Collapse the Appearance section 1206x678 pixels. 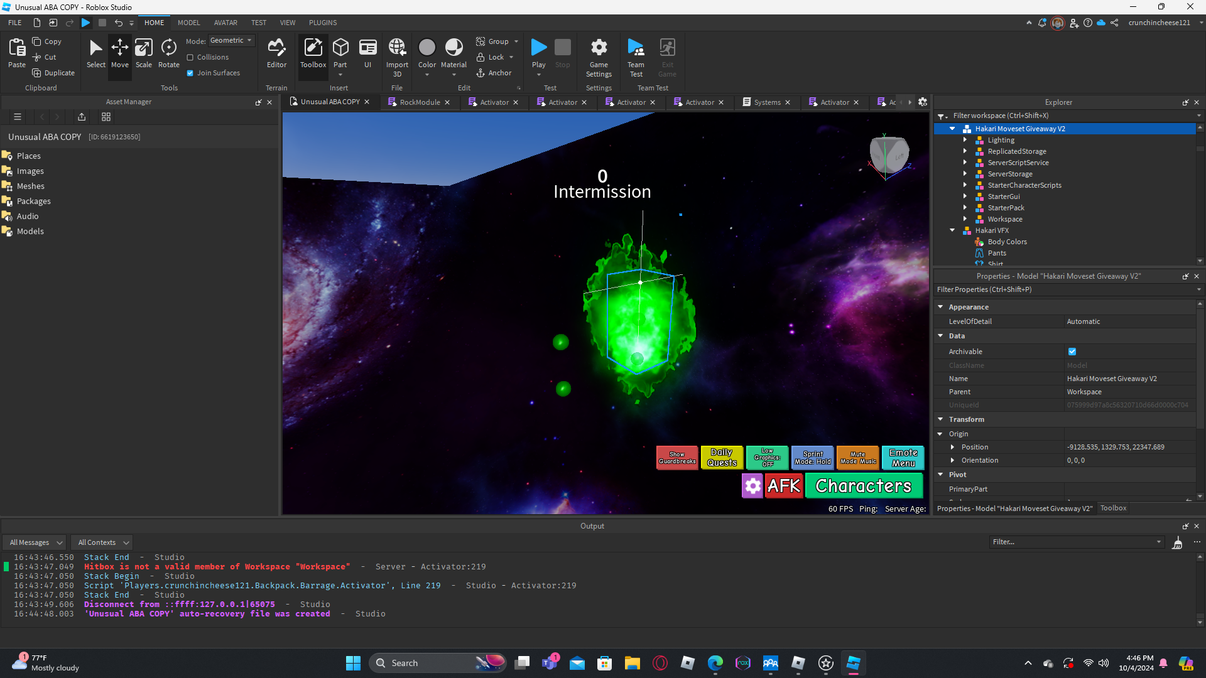(x=940, y=307)
